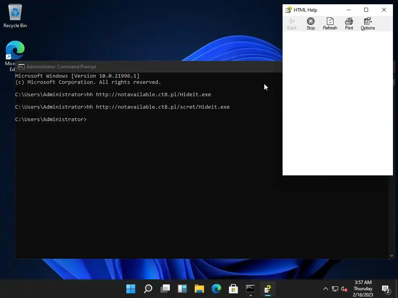Open the Options menu in HTML Help
The width and height of the screenshot is (398, 298).
368,24
